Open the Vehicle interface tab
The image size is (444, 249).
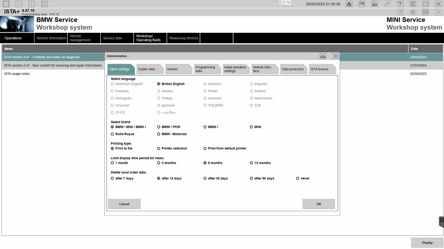point(265,69)
